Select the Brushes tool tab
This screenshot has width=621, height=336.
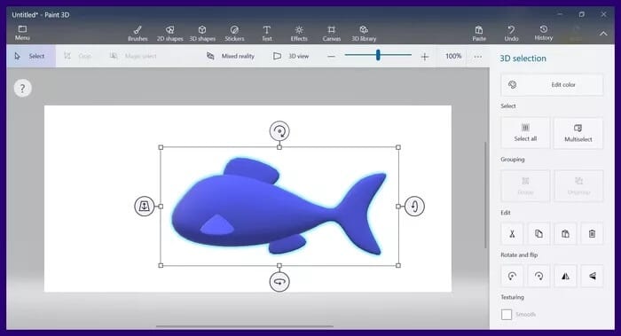pos(138,33)
